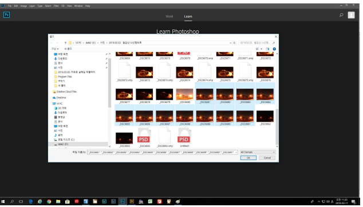Screen dimensions: 363x207
Task: Go up one folder level arrow
Action: click(65, 43)
